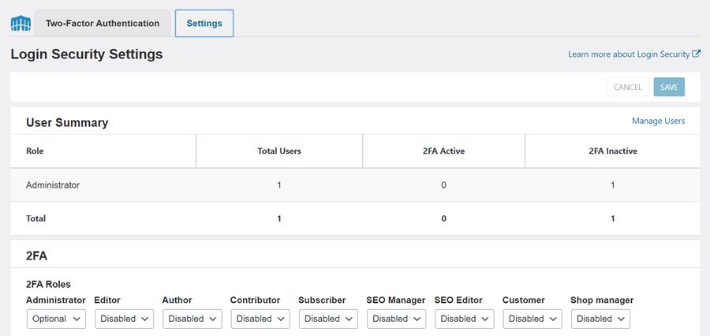The width and height of the screenshot is (710, 336).
Task: Click the Wordfence fence logo icon
Action: (x=21, y=23)
